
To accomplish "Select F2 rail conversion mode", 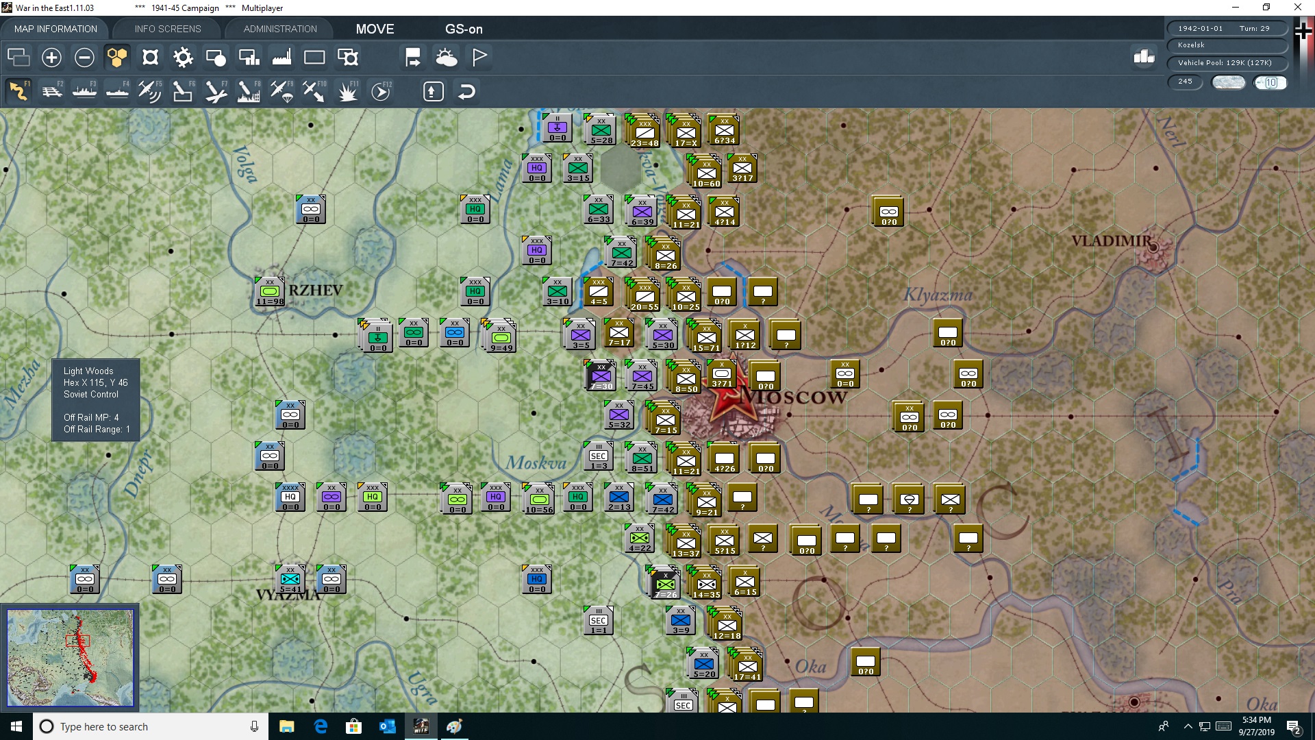I will (52, 91).
